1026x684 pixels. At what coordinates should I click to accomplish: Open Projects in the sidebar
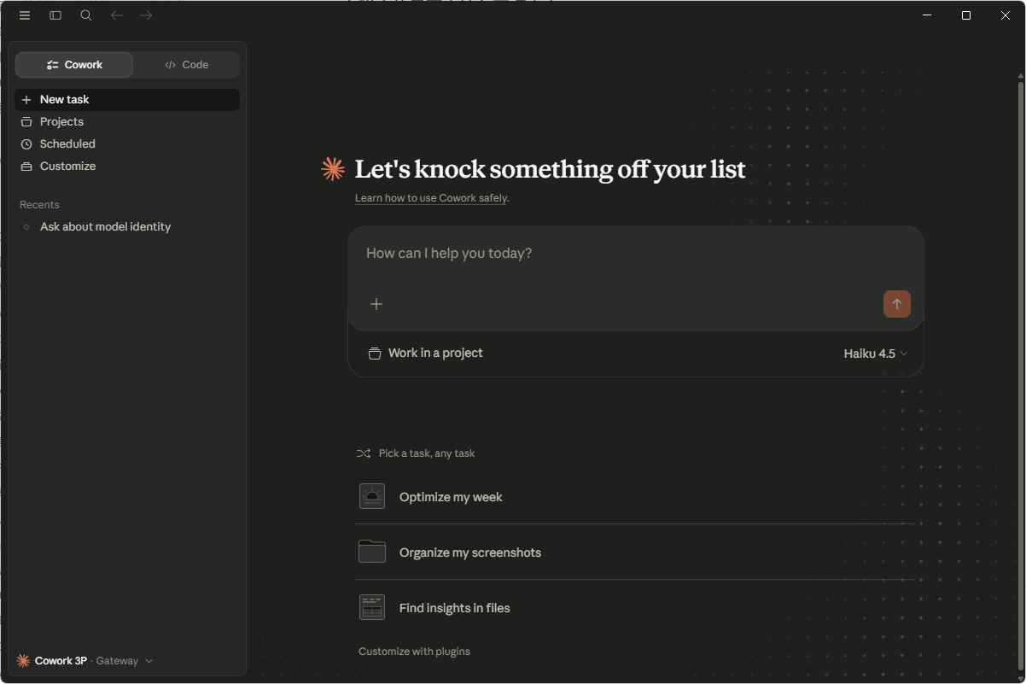(127, 122)
